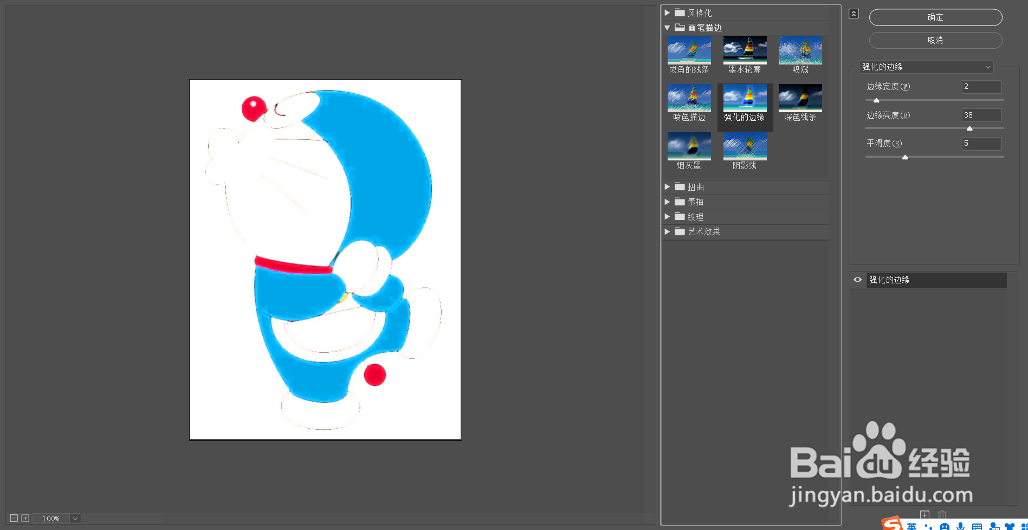This screenshot has height=530, width=1028.
Task: Click the 英 input language indicator
Action: pyautogui.click(x=912, y=526)
